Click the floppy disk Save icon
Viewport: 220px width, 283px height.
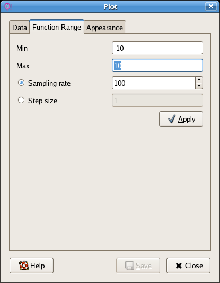[x=129, y=266]
